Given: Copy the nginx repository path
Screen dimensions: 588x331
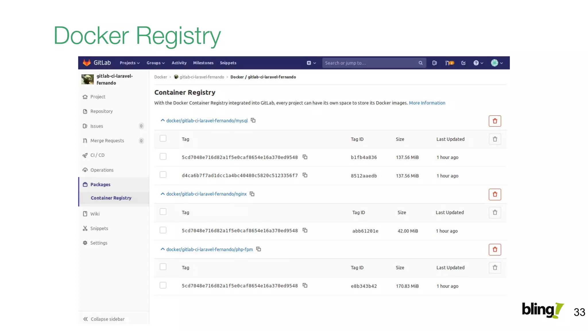Looking at the screenshot, I should click(252, 194).
